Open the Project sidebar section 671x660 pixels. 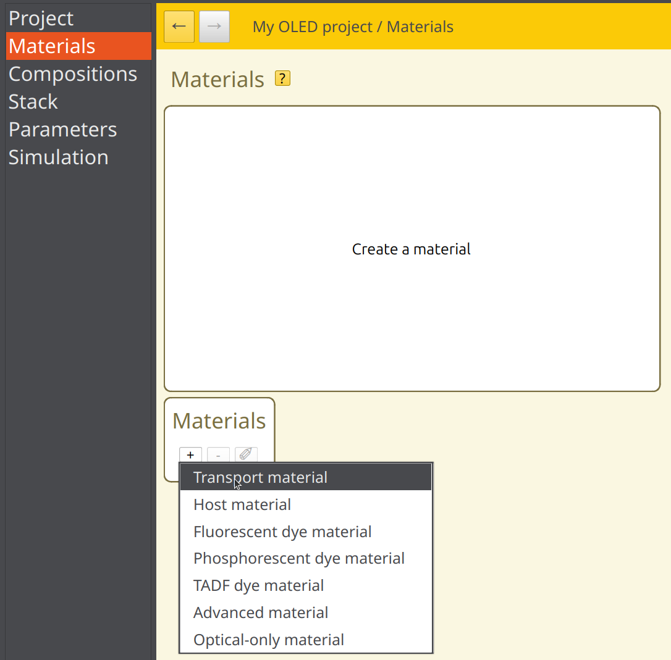(x=41, y=19)
